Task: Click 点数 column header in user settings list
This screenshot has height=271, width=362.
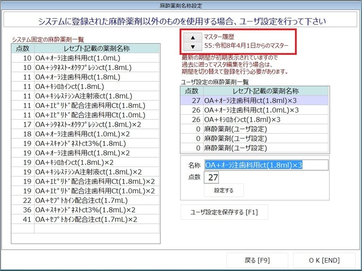Action: coord(192,91)
